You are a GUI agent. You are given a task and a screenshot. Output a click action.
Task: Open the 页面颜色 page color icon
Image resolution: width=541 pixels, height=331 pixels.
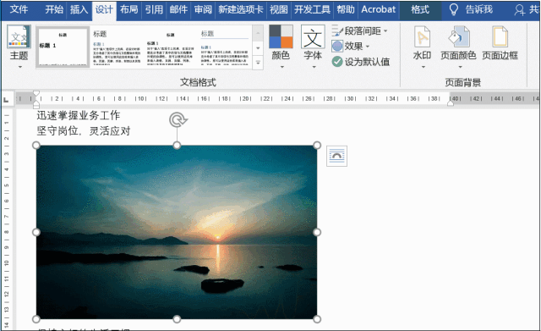458,36
